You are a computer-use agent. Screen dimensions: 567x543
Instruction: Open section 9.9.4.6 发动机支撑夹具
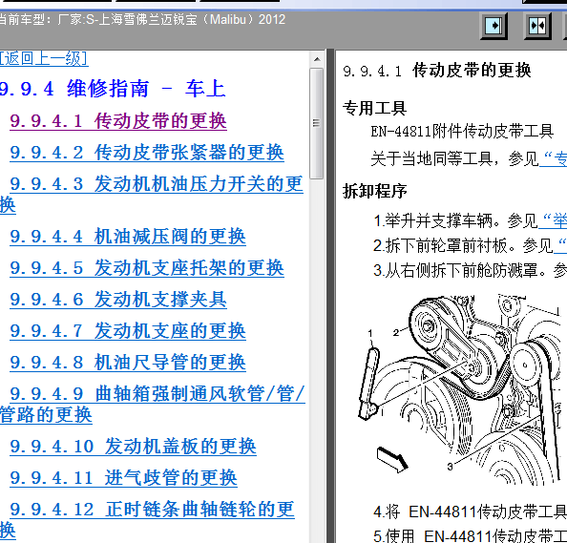118,300
